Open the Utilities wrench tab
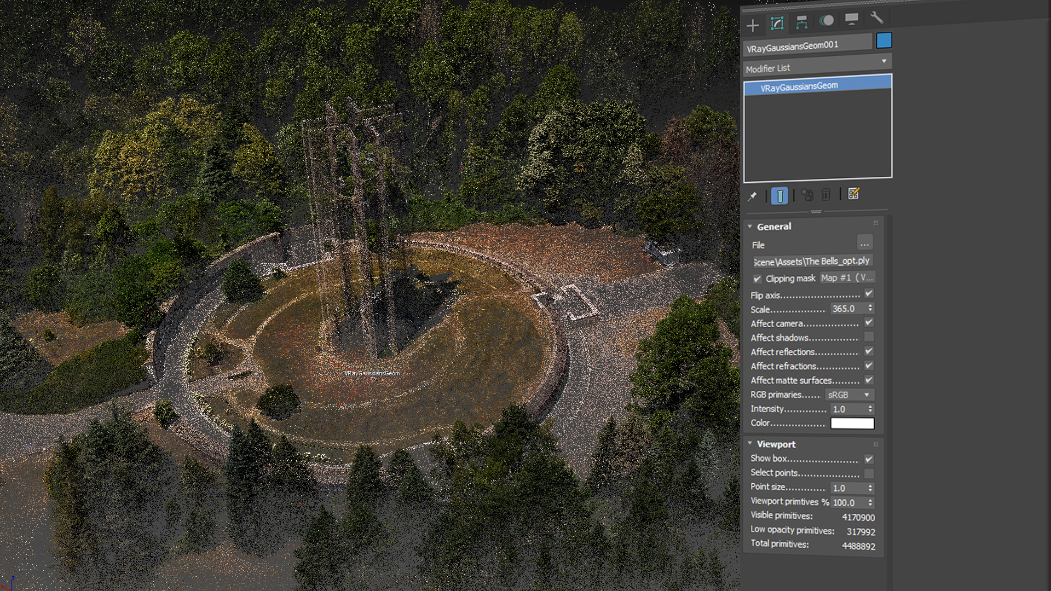 click(876, 18)
